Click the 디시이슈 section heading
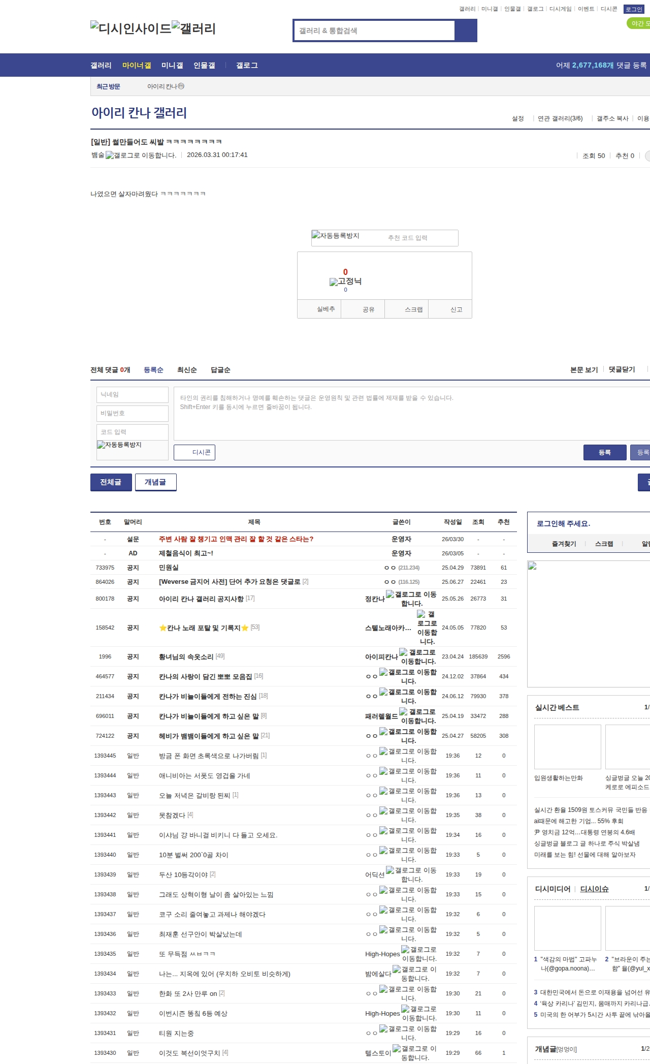The height and width of the screenshot is (1064, 650). point(594,889)
